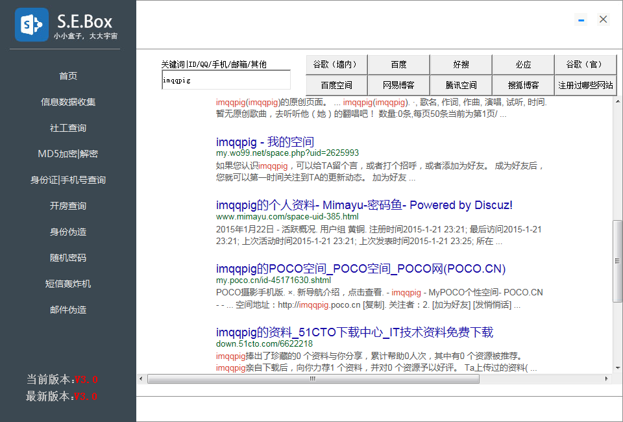Click the vertical scrollbar down arrow
This screenshot has height=422, width=623.
click(x=617, y=368)
